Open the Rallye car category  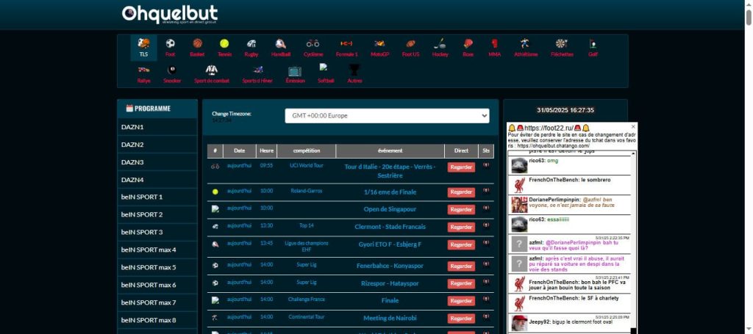click(143, 70)
